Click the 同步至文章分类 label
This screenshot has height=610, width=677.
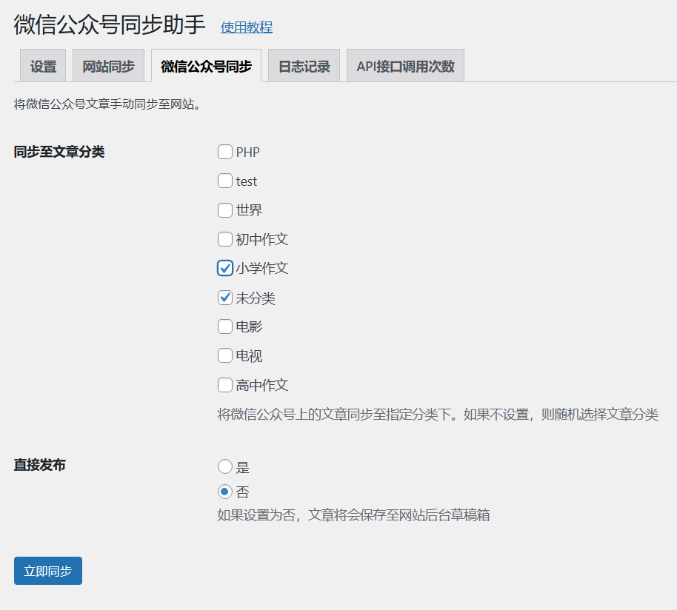[59, 152]
